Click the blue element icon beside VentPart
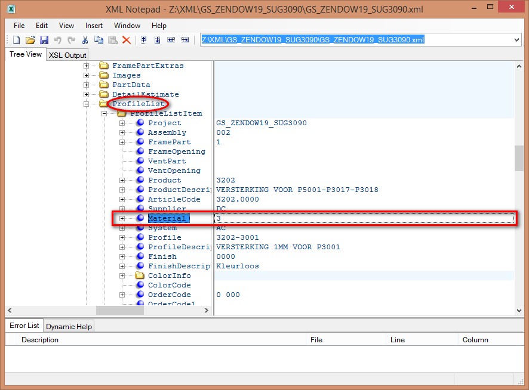529x390 pixels. [x=140, y=161]
